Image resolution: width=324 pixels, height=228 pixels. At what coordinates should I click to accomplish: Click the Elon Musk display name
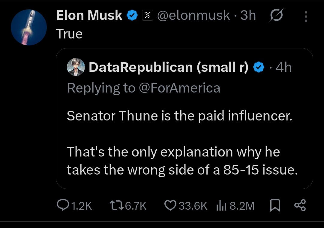pos(89,16)
